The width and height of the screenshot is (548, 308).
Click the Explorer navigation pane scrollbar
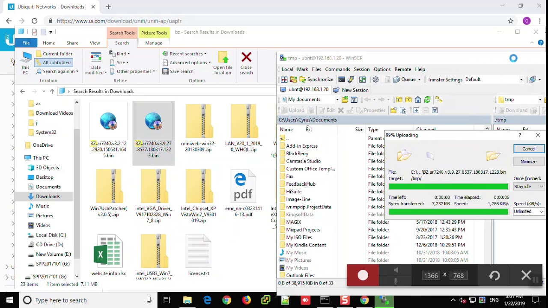pyautogui.click(x=77, y=189)
